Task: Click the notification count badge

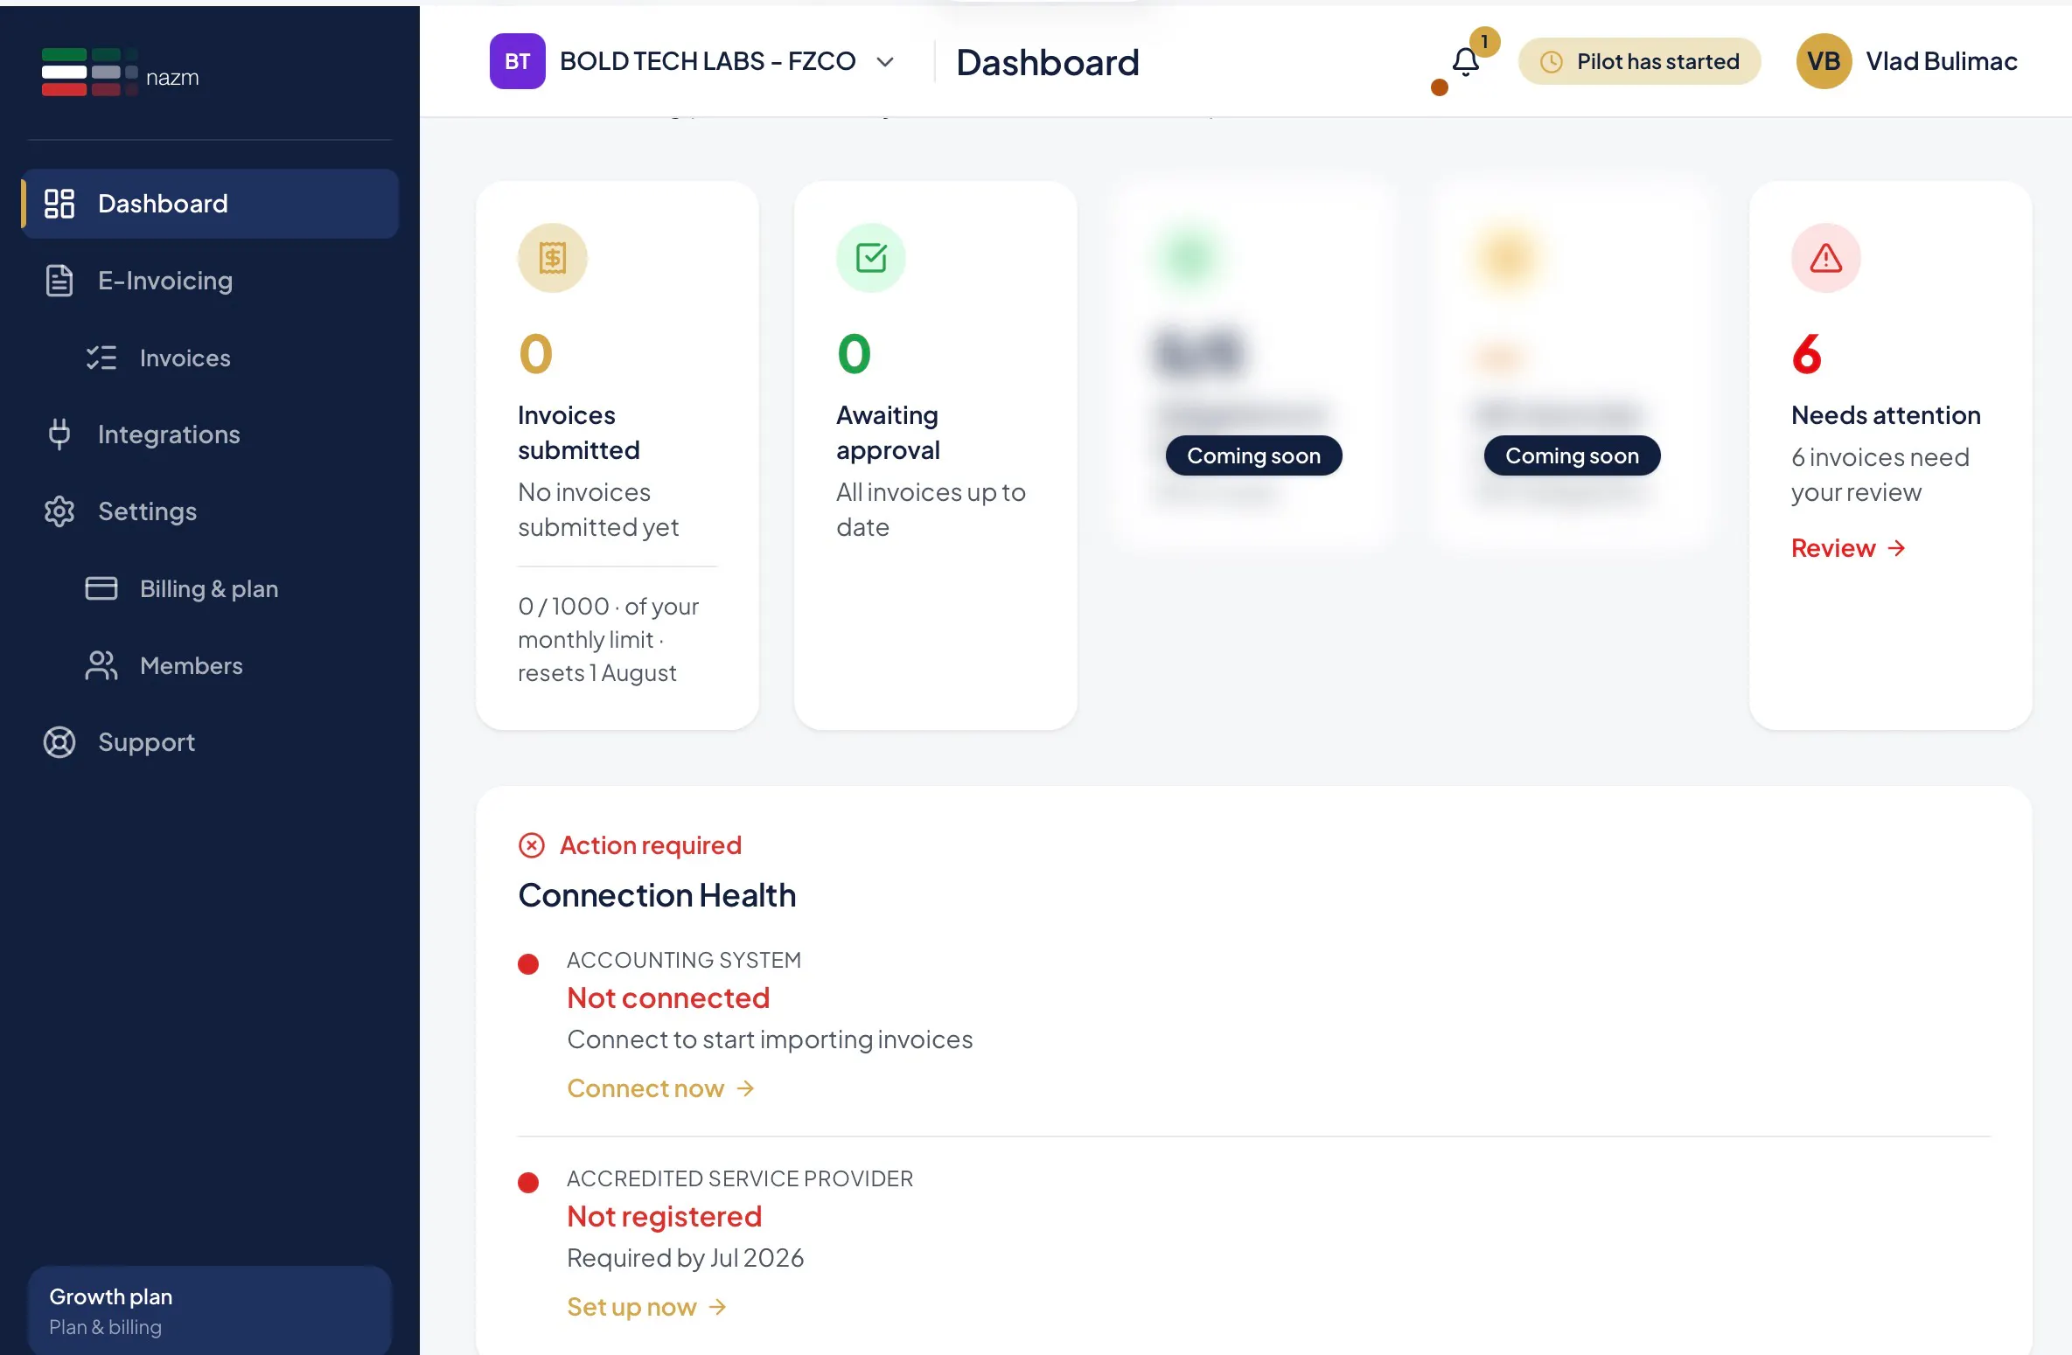Action: coord(1484,41)
